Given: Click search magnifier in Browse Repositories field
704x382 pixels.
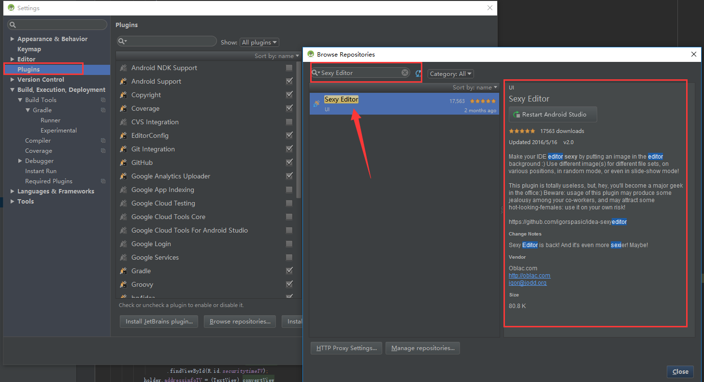Looking at the screenshot, I should pyautogui.click(x=316, y=73).
